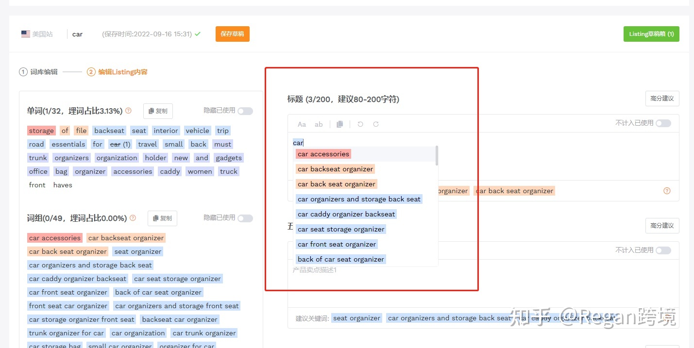The image size is (694, 348).
Task: Click the 'haves' word tag
Action: (x=63, y=185)
